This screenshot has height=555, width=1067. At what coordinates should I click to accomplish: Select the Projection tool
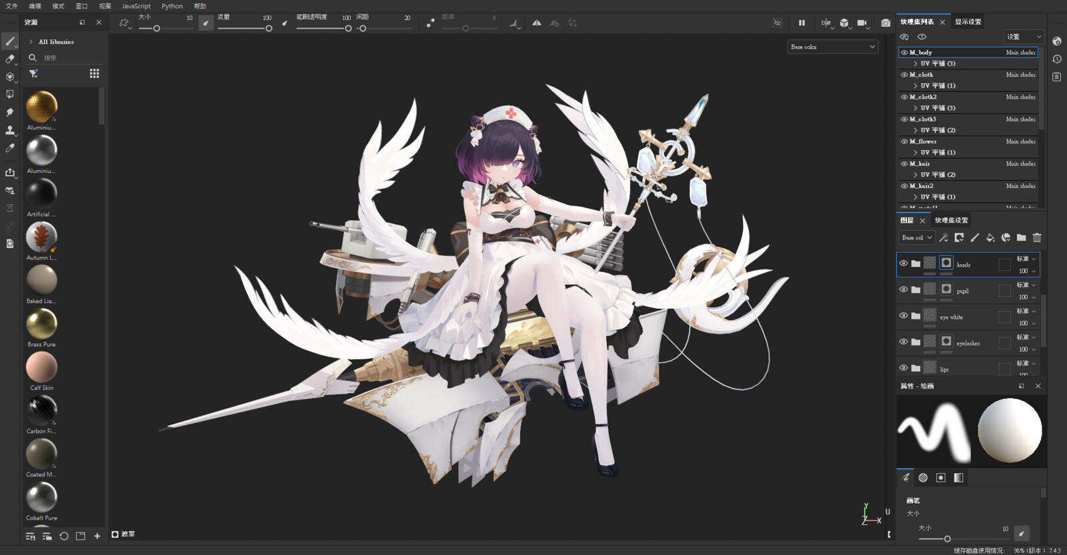10,77
